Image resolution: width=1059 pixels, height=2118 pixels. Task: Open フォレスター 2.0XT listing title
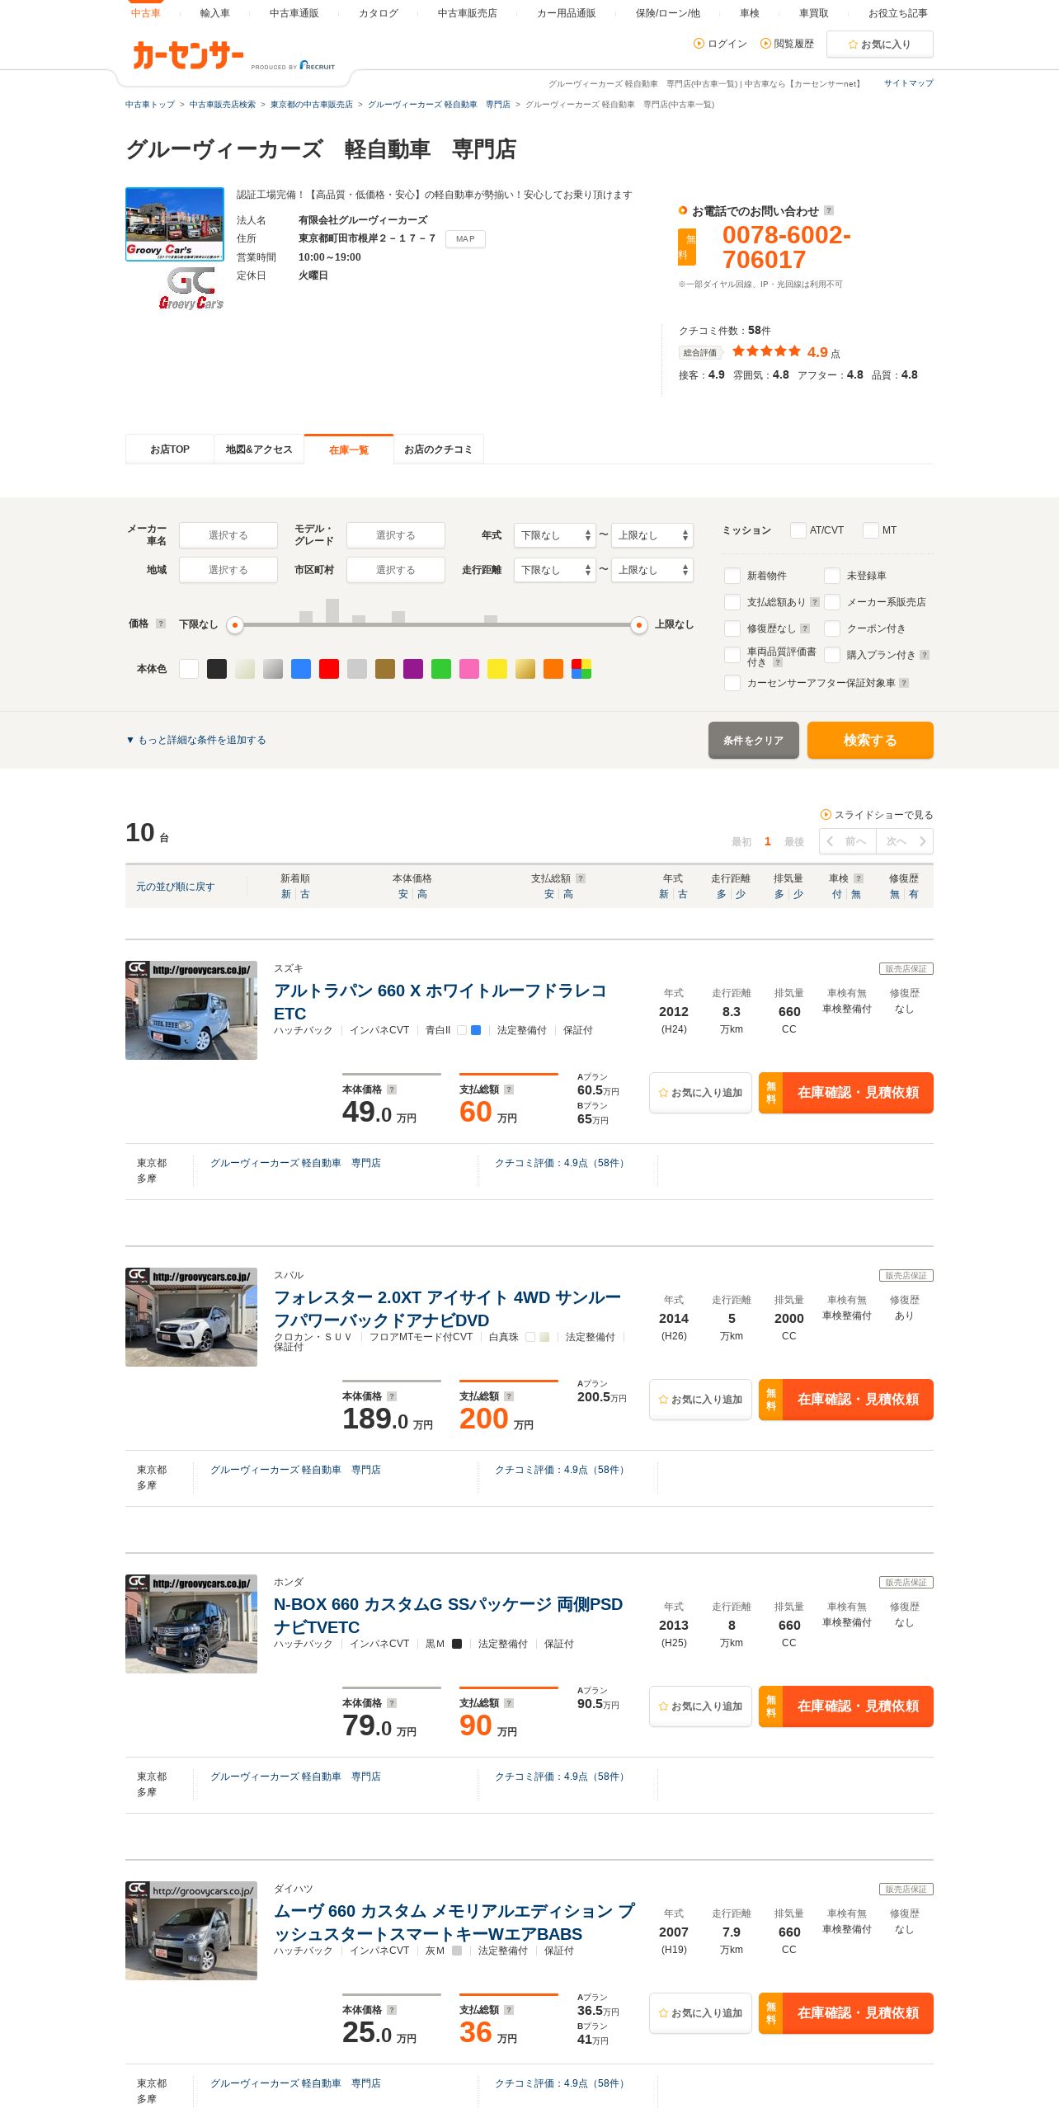(x=448, y=1308)
